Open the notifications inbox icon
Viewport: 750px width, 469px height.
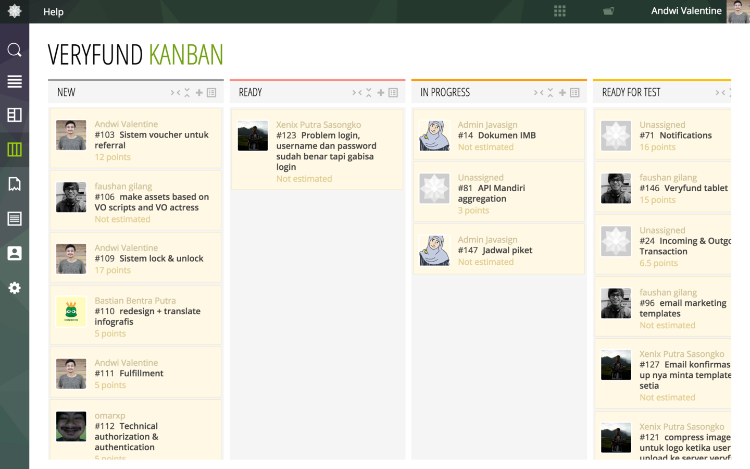click(x=608, y=11)
